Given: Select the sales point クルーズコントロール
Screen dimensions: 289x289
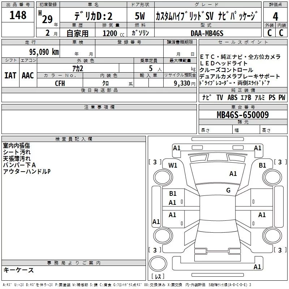Looking at the screenshot, I should [x=227, y=70].
